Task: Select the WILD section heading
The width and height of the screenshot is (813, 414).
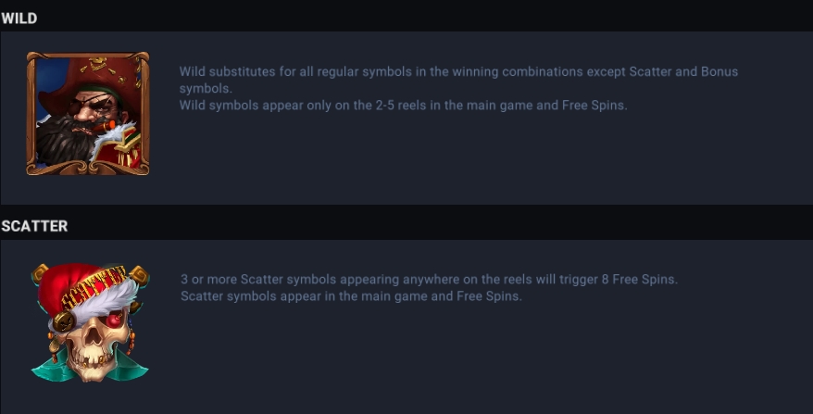Action: pos(19,19)
